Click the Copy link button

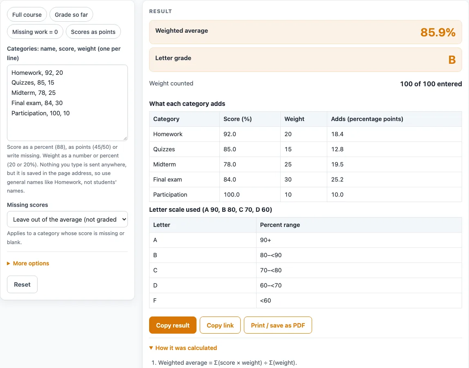pos(220,325)
